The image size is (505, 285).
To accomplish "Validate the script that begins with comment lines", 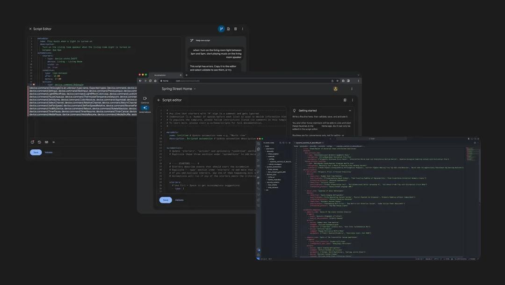I will [180, 200].
